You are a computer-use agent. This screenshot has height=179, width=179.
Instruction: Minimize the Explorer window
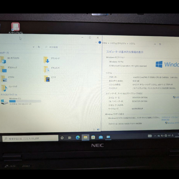[x=82, y=38]
